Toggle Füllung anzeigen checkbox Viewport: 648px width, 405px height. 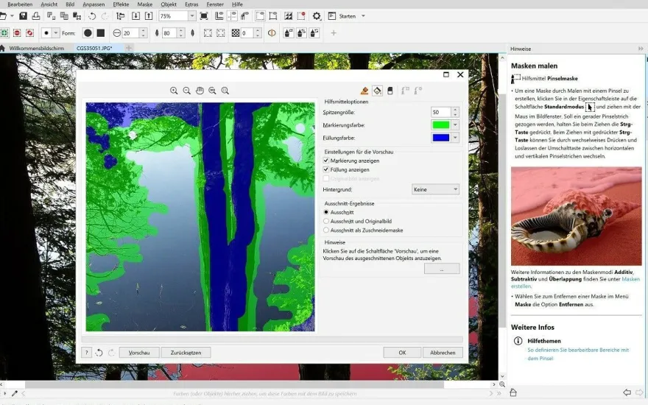tap(326, 169)
